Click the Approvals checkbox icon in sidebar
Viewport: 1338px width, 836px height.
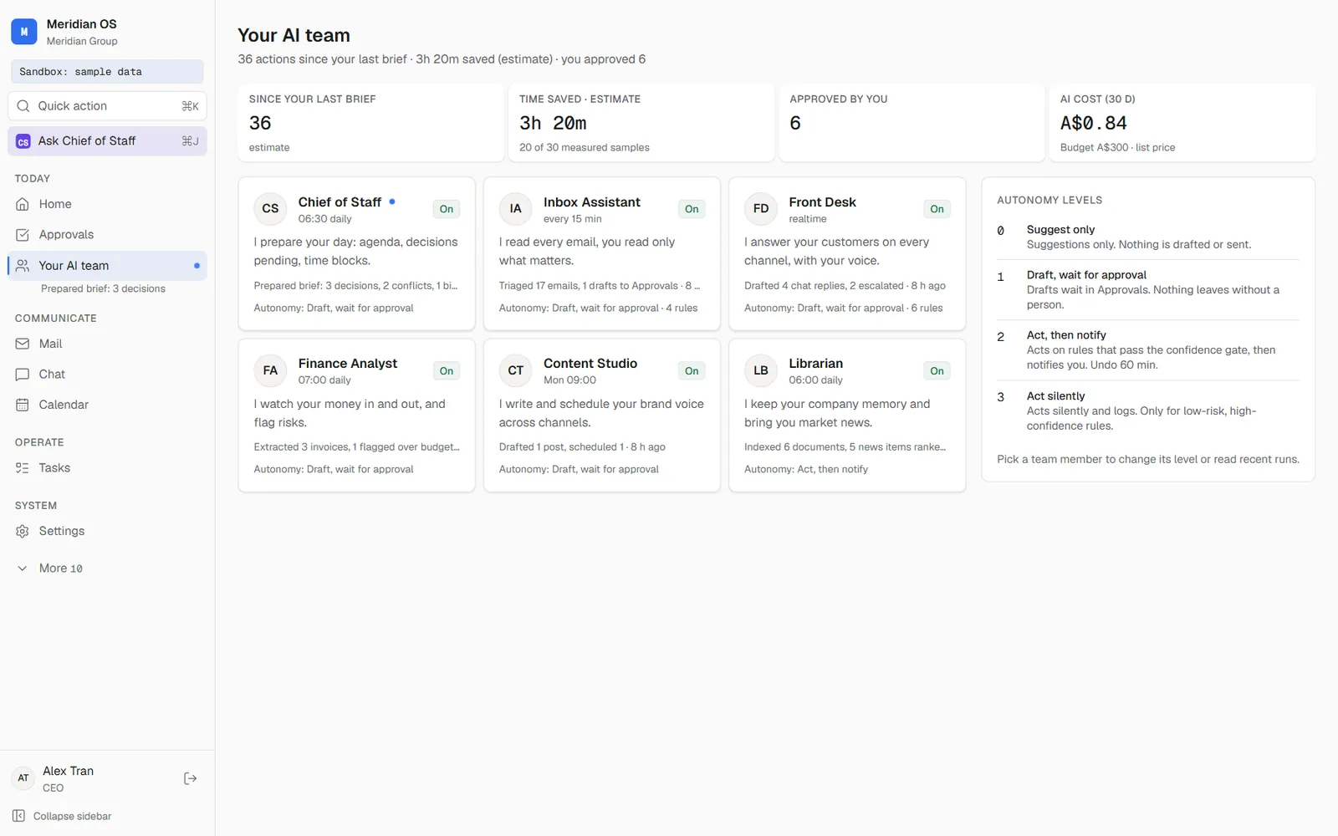[x=23, y=235]
